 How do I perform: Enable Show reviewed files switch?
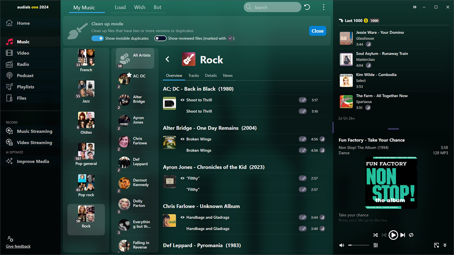coord(160,38)
